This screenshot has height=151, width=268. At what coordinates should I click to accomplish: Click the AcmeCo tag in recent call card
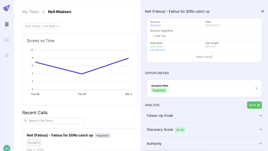point(34,143)
